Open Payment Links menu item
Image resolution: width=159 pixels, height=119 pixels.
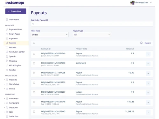point(15,30)
